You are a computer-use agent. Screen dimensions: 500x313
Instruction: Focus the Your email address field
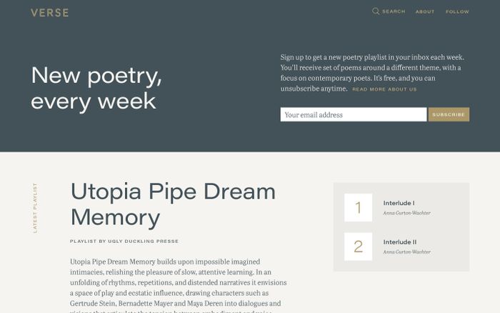click(354, 114)
